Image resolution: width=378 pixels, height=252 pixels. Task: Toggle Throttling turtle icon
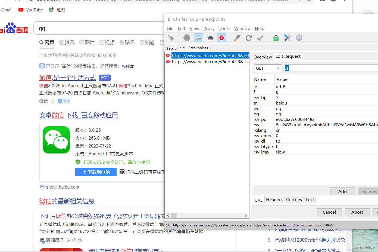click(210, 38)
